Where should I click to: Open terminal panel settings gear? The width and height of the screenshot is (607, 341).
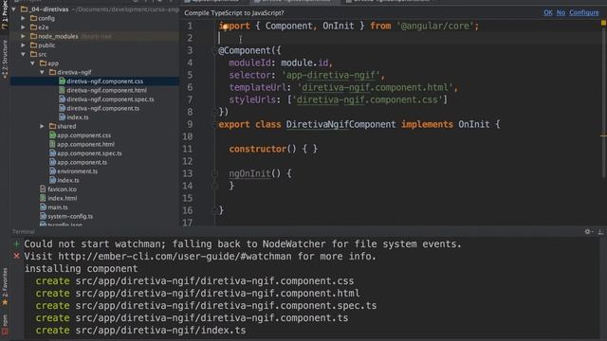click(x=588, y=231)
